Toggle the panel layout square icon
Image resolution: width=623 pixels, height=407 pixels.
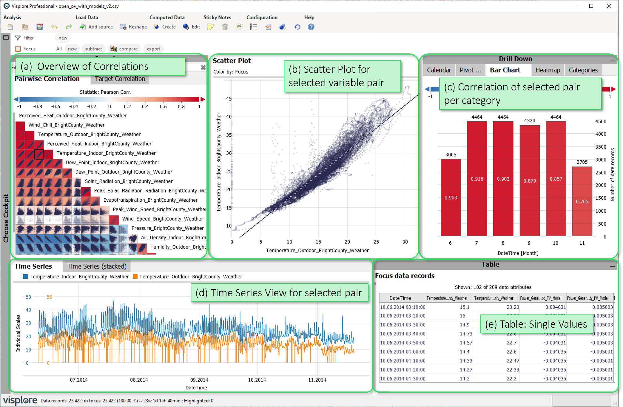coord(6,38)
